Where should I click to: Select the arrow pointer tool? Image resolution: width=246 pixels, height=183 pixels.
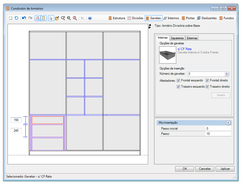coord(51,18)
